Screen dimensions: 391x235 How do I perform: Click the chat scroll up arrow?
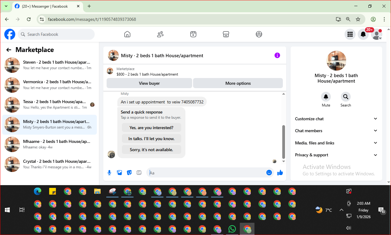(283, 94)
